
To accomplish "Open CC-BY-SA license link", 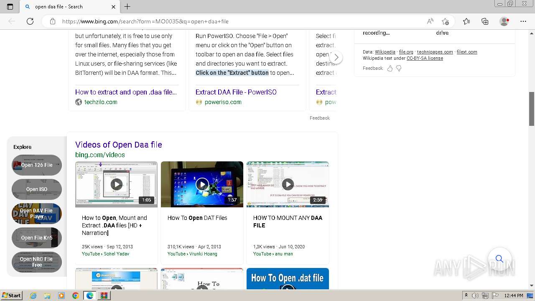I will [x=425, y=58].
